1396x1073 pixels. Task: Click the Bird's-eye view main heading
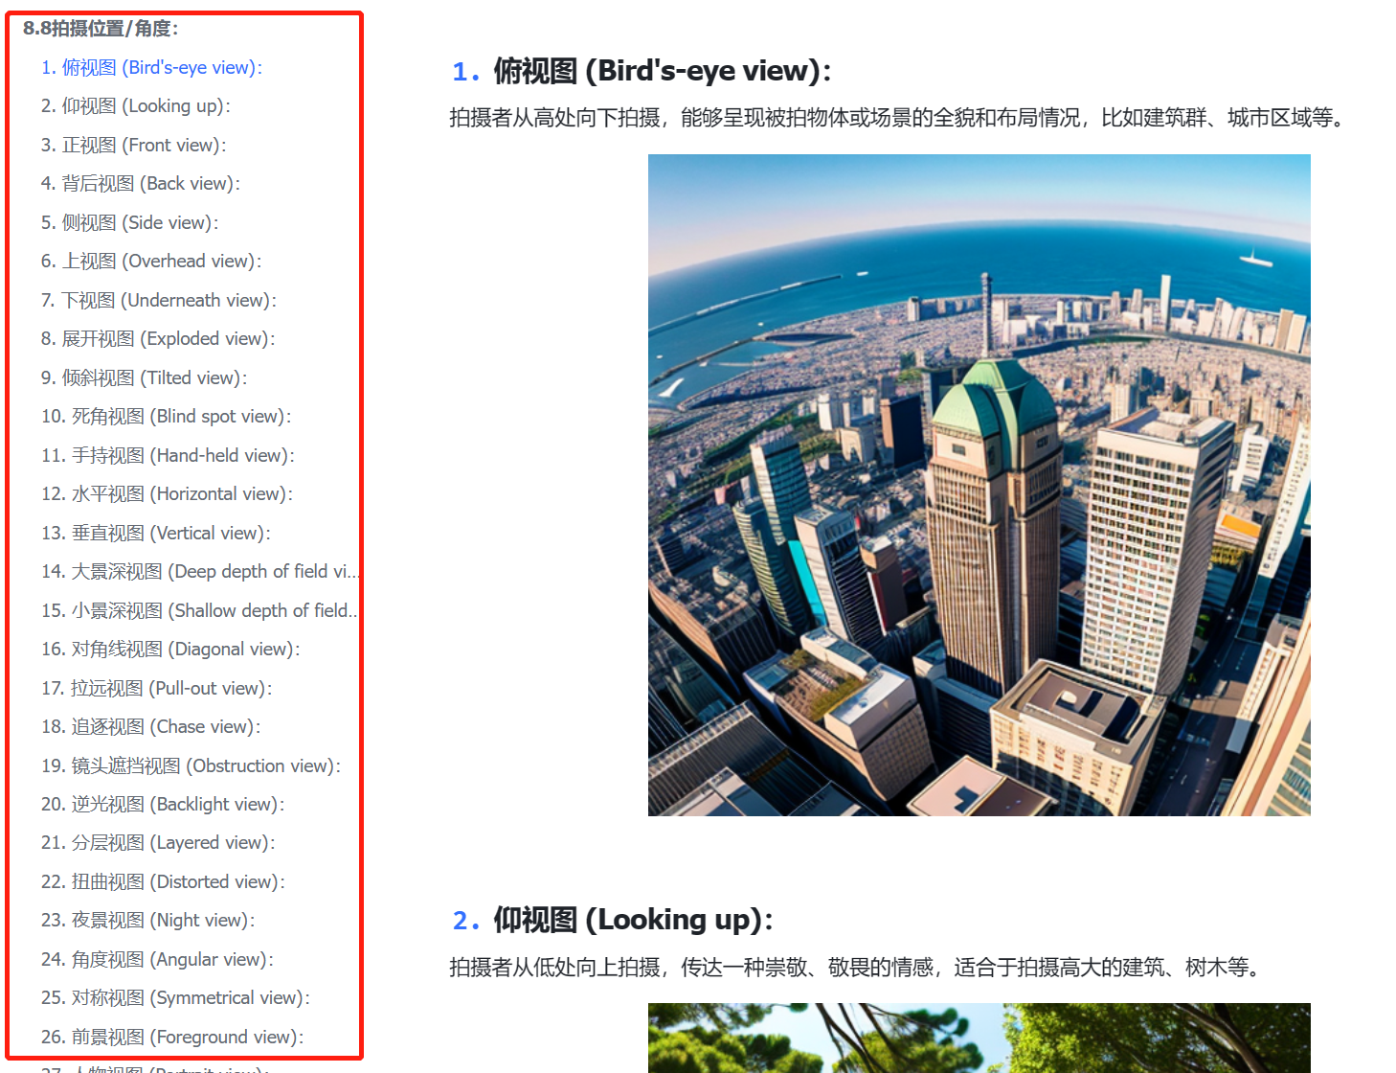click(x=661, y=71)
